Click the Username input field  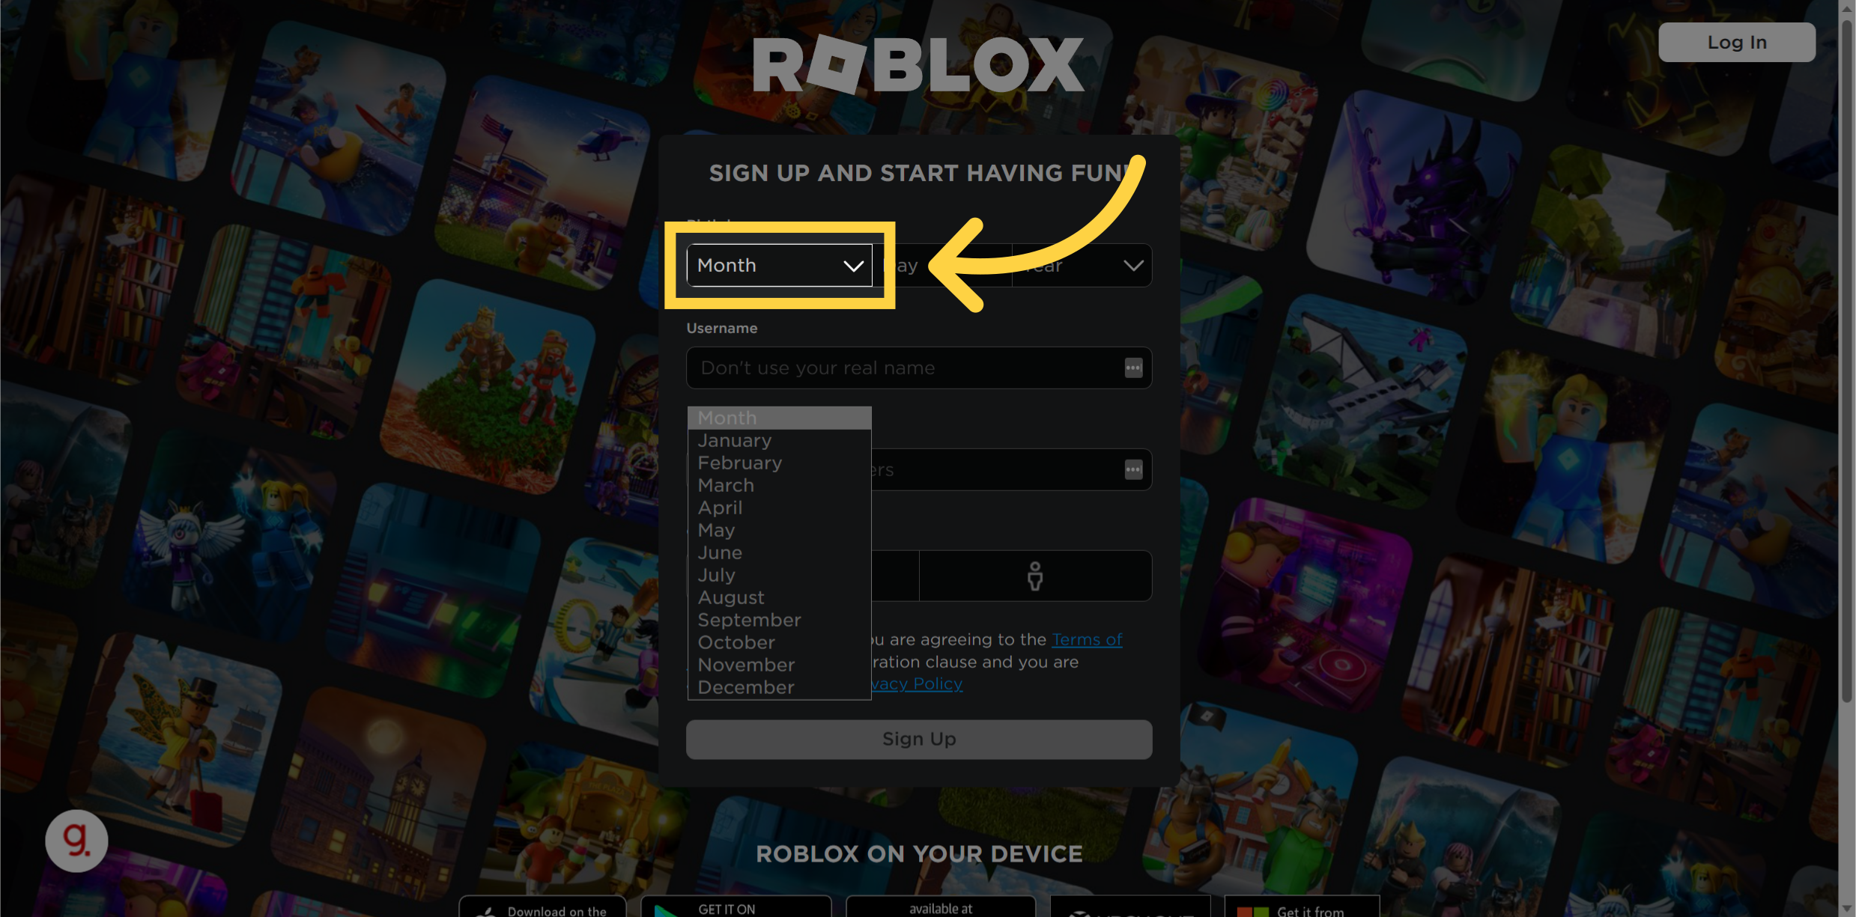pos(918,367)
